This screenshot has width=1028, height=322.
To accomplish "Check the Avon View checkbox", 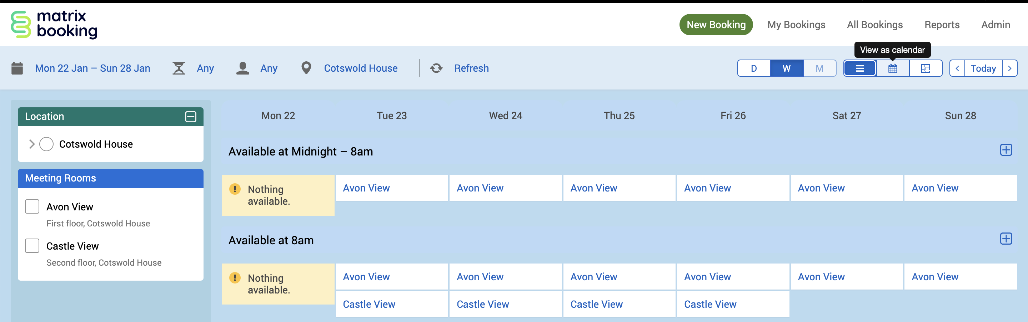I will tap(32, 207).
